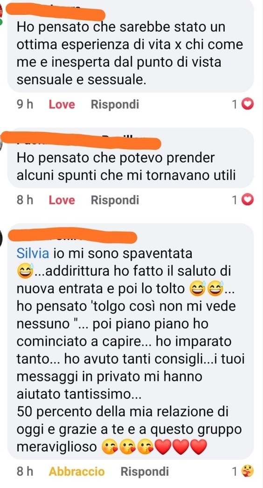Toggle Love reaction on 8 h comment about spunti
Image resolution: width=263 pixels, height=488 pixels.
tap(62, 200)
